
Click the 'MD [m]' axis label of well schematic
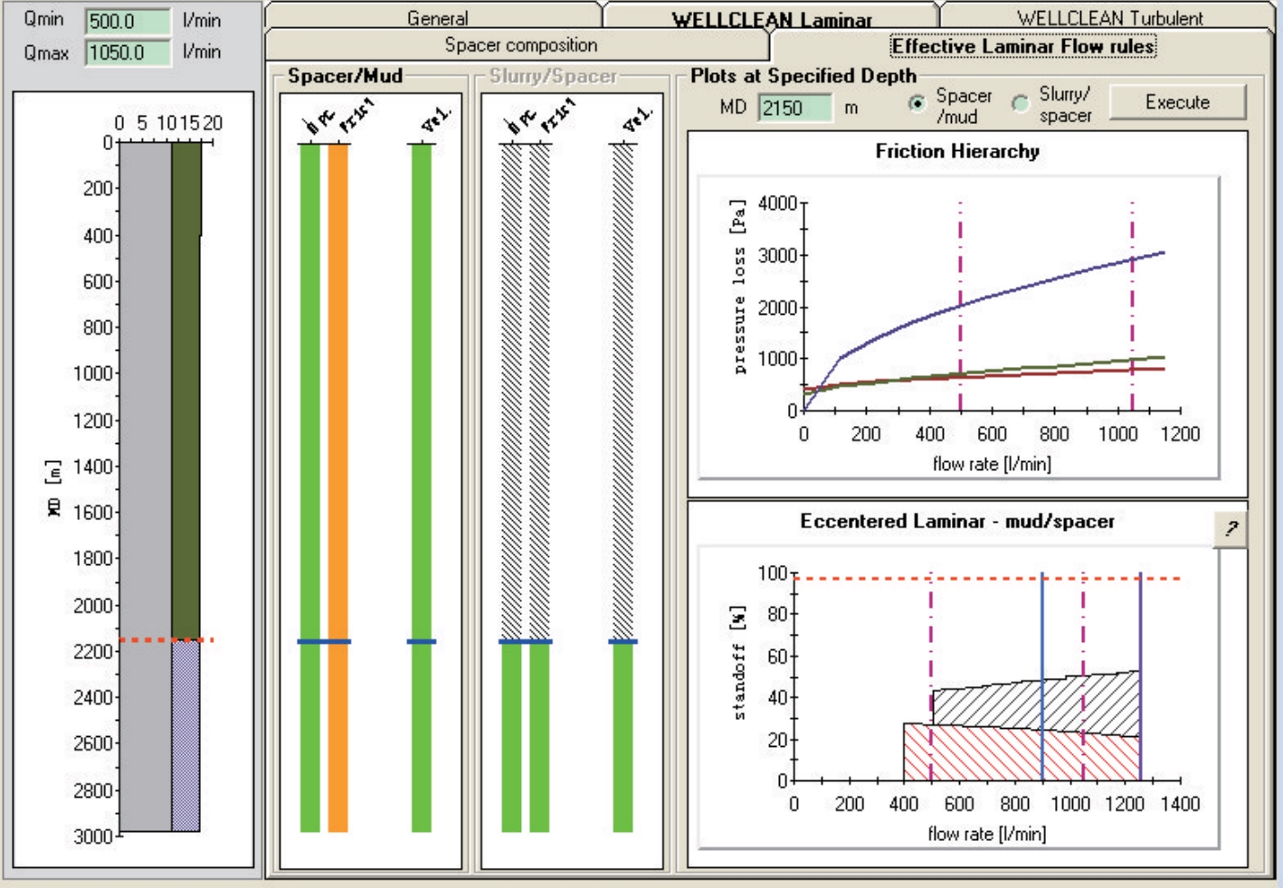54,488
